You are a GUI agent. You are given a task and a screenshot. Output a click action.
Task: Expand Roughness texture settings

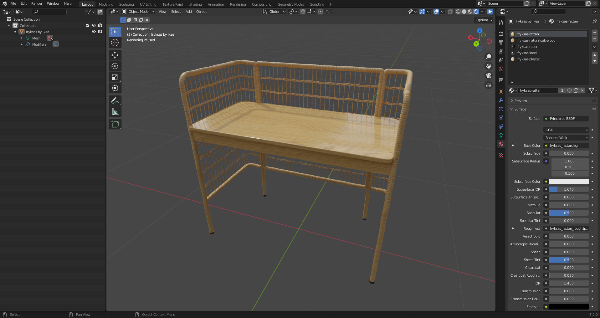click(x=513, y=228)
